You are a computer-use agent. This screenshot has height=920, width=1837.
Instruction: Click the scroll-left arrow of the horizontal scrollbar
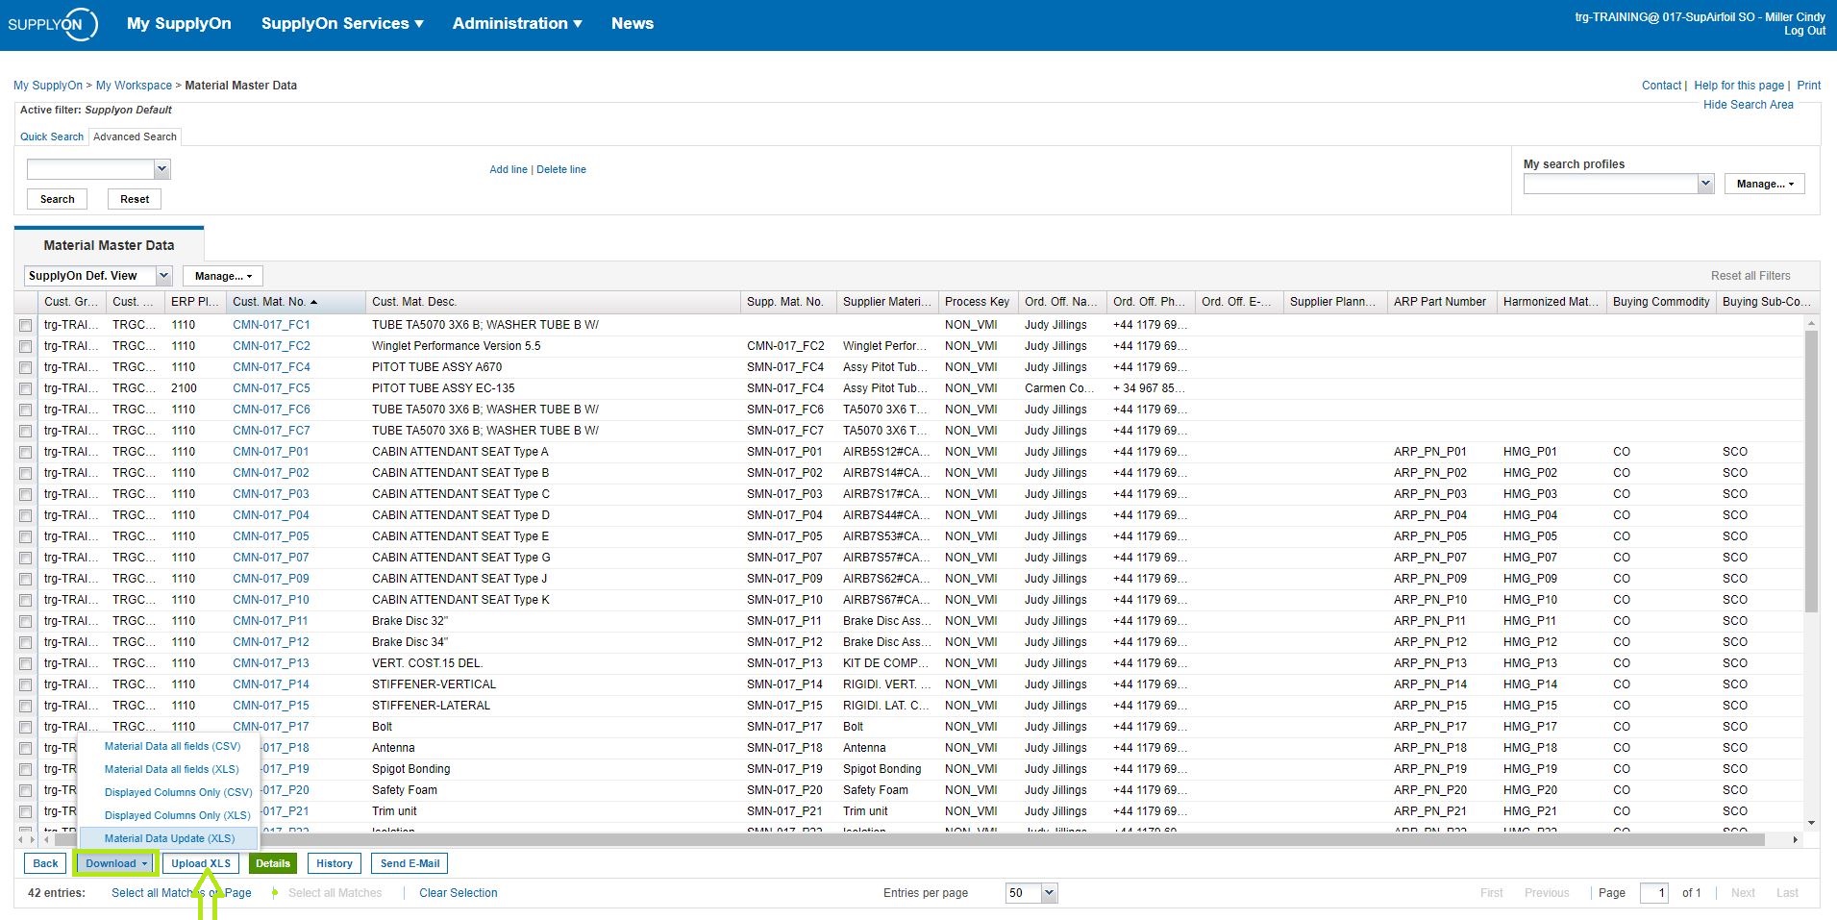46,839
